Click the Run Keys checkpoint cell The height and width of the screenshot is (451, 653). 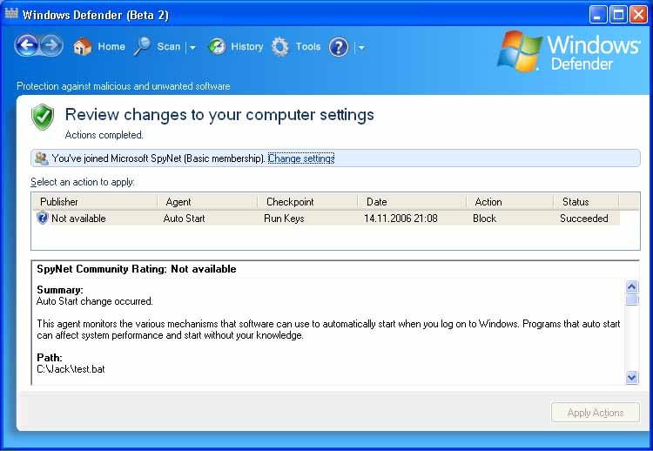tap(284, 219)
